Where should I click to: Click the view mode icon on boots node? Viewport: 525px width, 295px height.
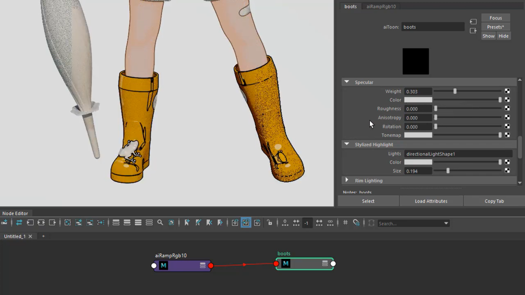coord(325,263)
